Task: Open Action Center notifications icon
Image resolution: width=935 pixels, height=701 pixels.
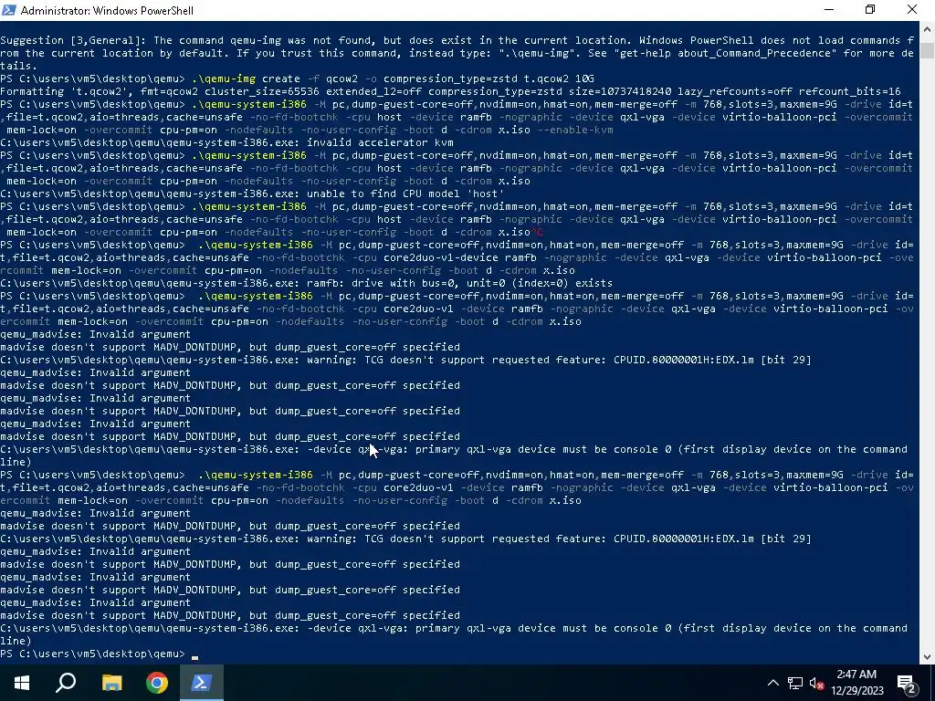Action: pyautogui.click(x=907, y=683)
